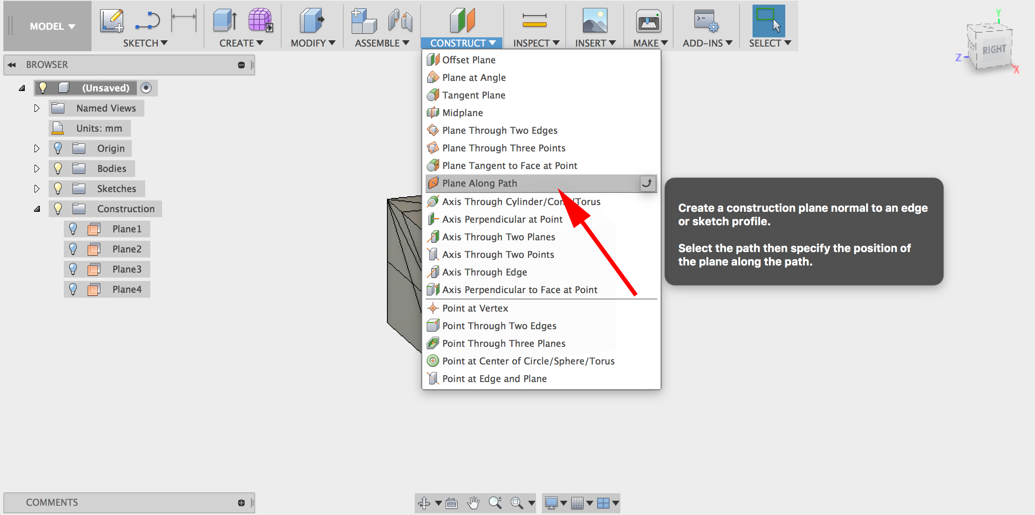Toggle visibility bulb of Plane4
The image size is (1035, 515).
pyautogui.click(x=73, y=289)
